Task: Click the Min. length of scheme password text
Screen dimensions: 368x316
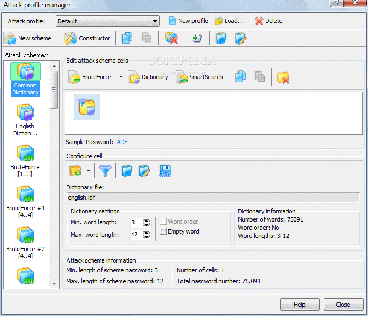Action: (x=112, y=270)
